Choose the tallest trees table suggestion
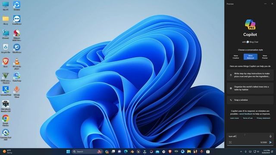 point(250,88)
